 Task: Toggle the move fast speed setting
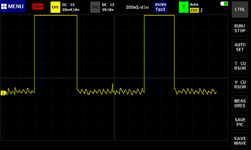[x=160, y=7]
